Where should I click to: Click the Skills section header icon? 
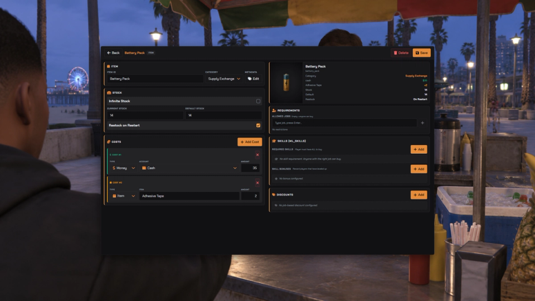pos(274,141)
